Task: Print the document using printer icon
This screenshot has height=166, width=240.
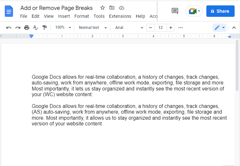Action: point(27,28)
